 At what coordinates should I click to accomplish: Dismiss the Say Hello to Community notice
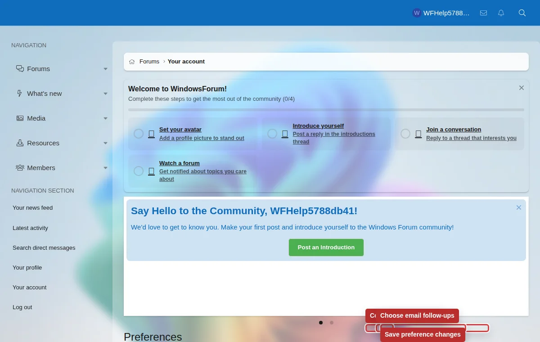[x=519, y=207]
